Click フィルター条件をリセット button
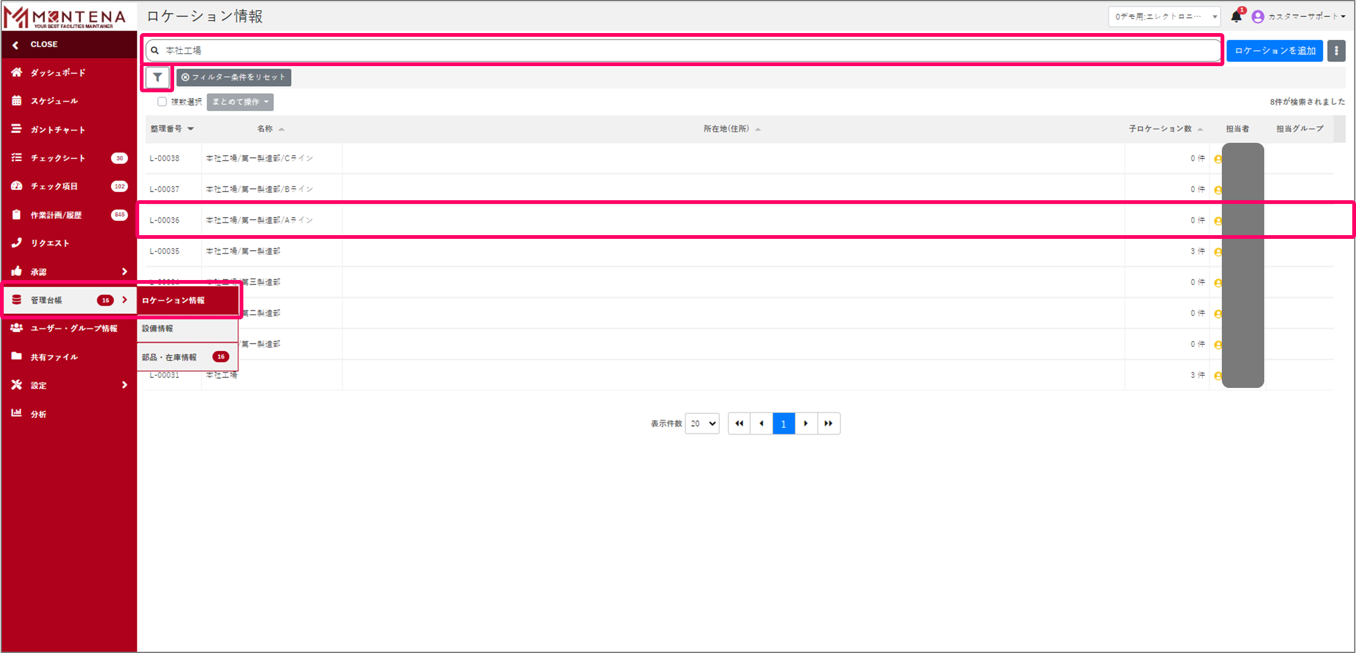Screen dimensions: 1356x653 pos(234,77)
